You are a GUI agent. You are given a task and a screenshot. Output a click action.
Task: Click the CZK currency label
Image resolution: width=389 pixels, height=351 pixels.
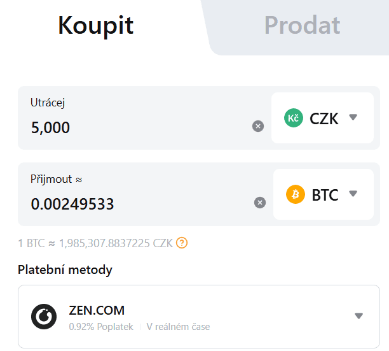[x=324, y=118]
